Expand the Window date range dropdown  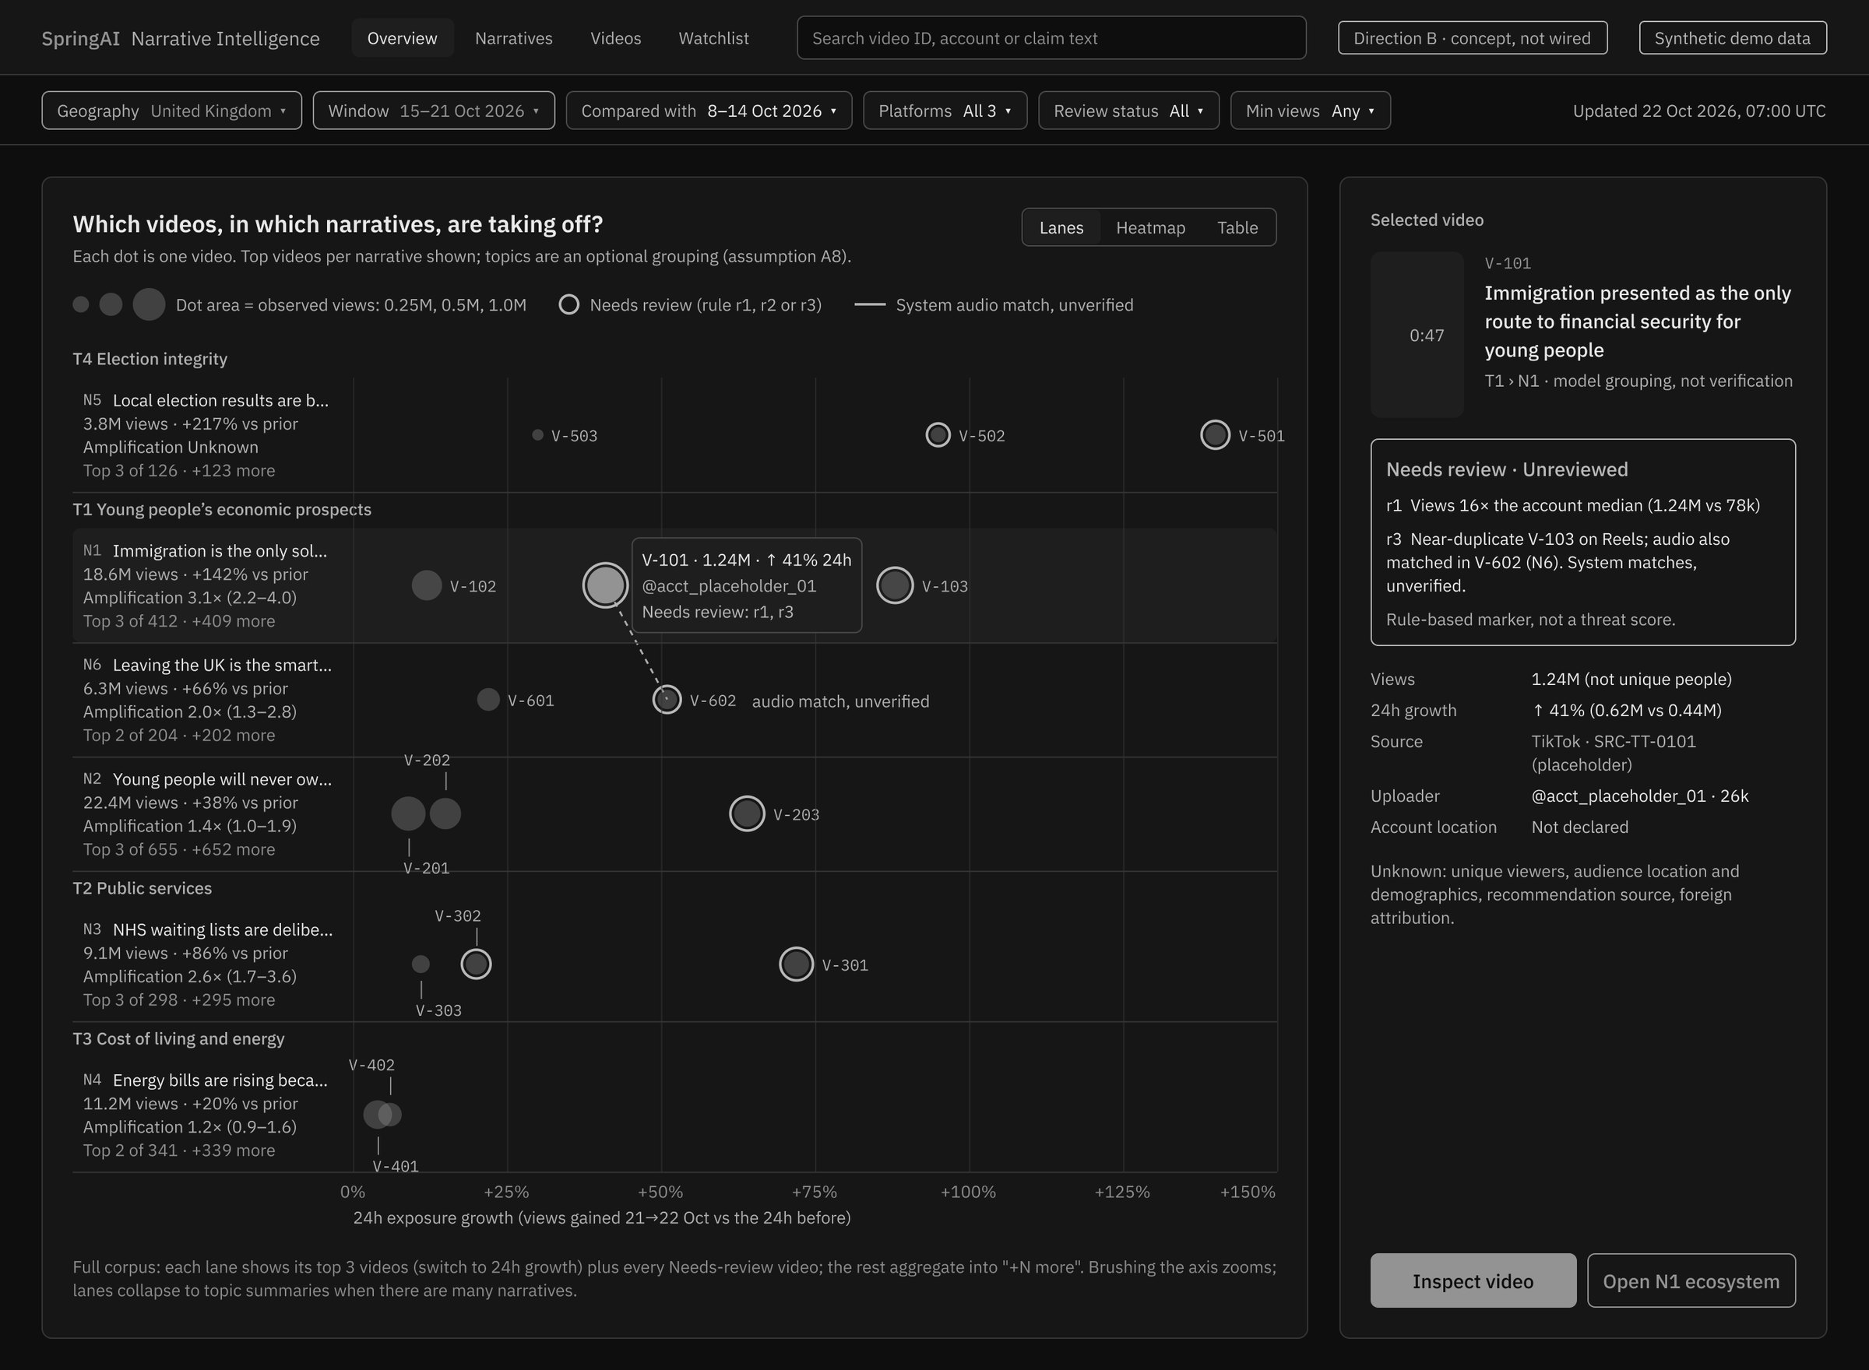click(x=433, y=111)
